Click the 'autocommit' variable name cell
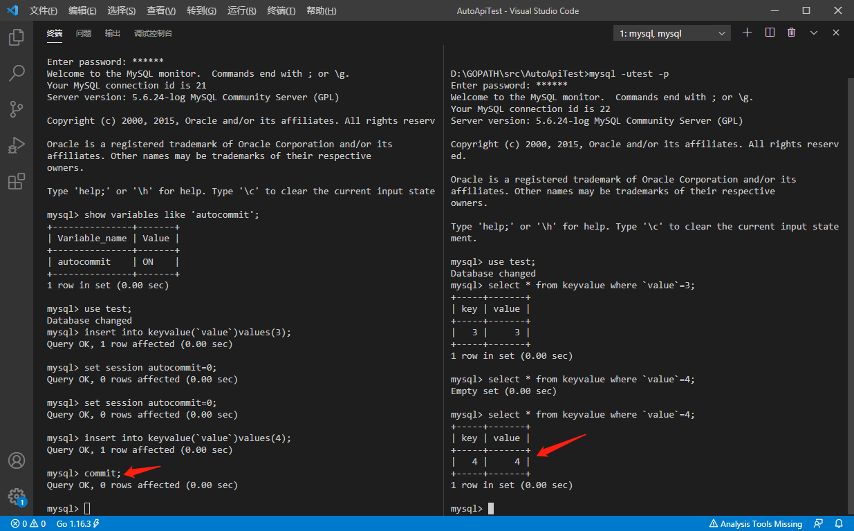Viewport: 854px width, 531px height. (84, 261)
